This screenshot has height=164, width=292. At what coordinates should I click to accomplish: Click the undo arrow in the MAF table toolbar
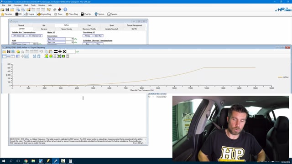(41, 51)
